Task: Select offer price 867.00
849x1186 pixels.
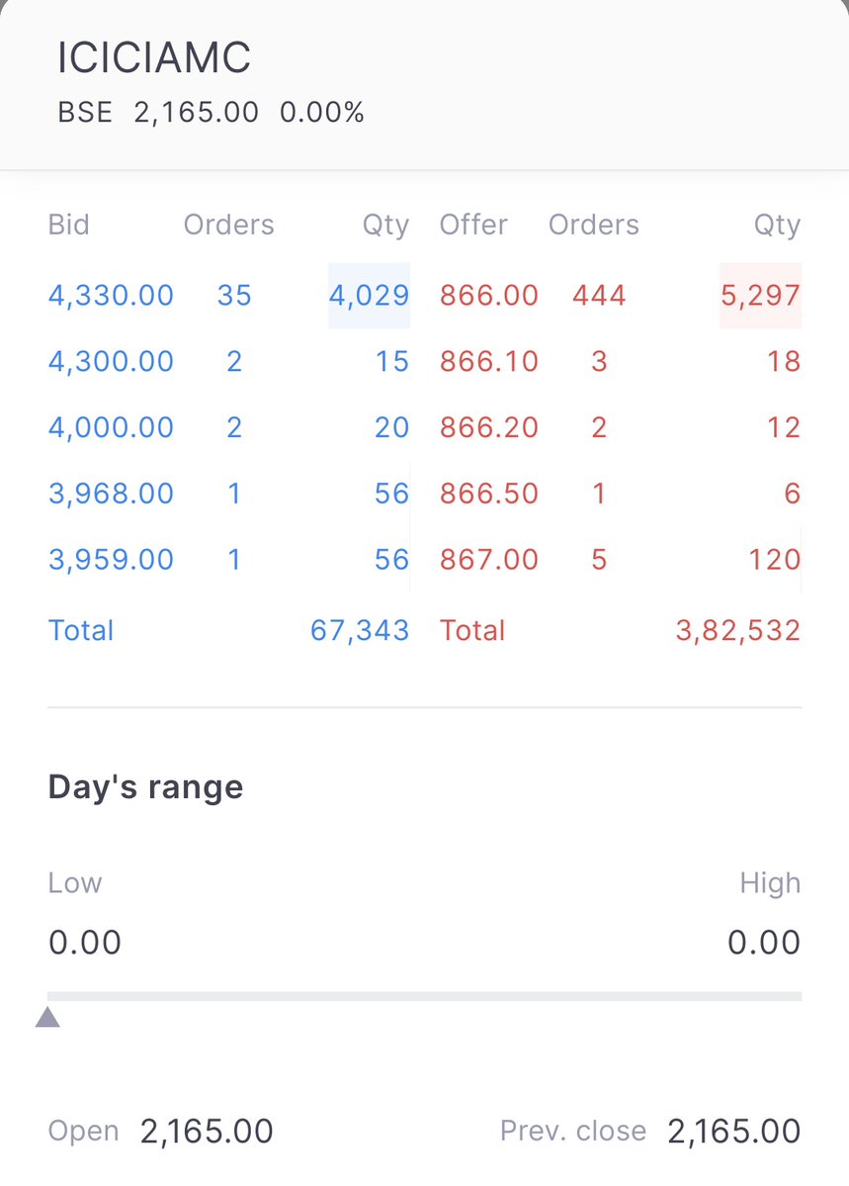Action: click(x=489, y=560)
